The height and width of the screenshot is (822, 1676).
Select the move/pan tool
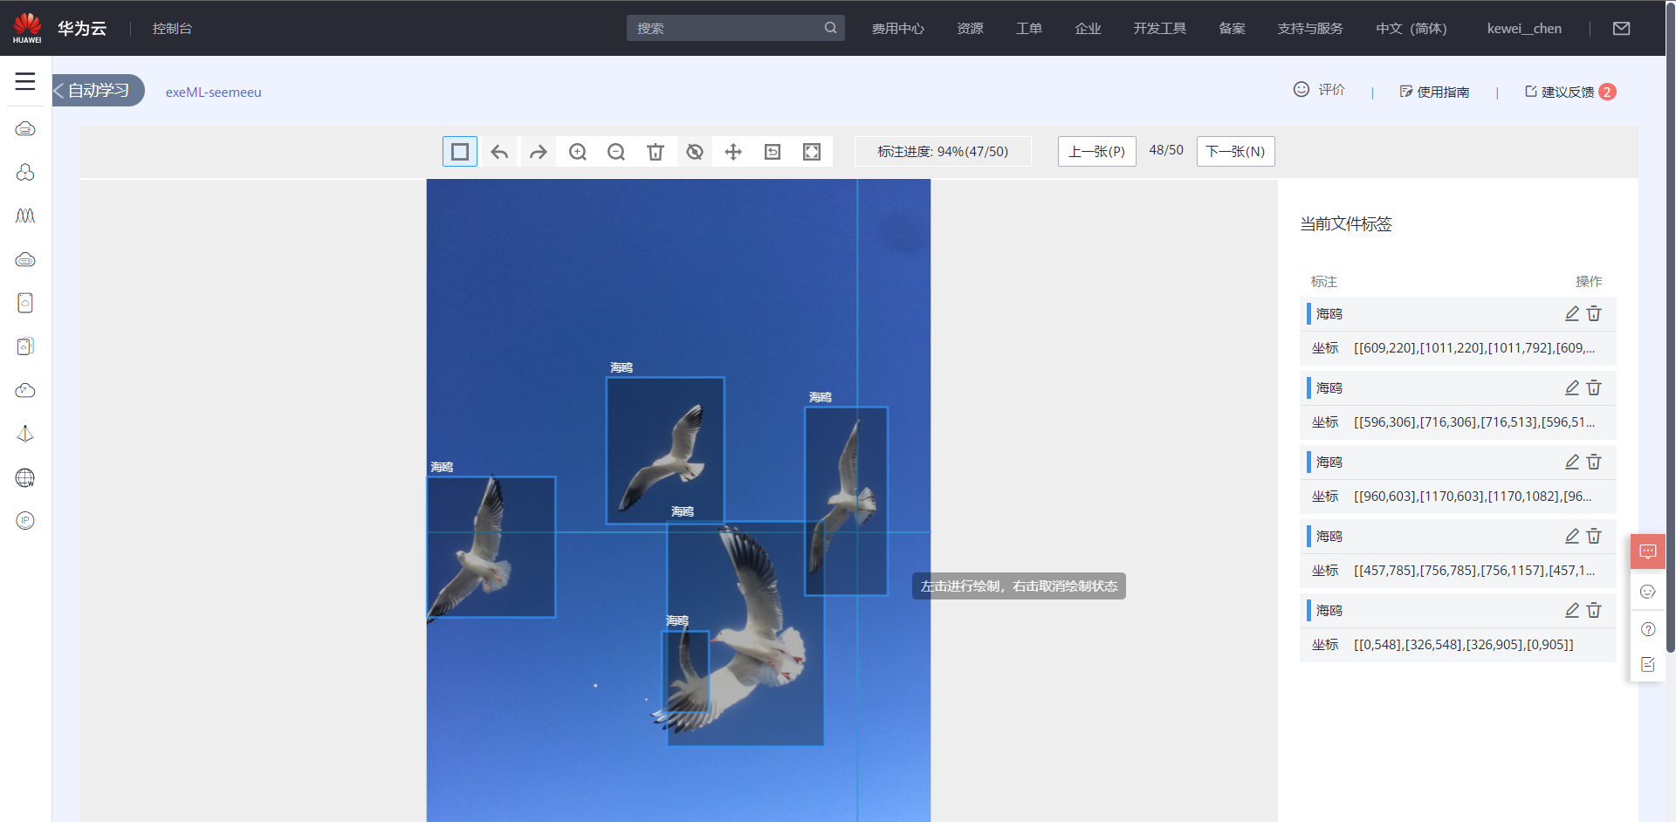[733, 152]
